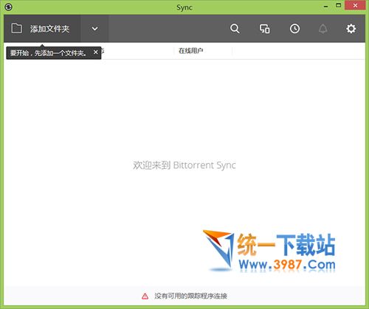The height and width of the screenshot is (309, 369).
Task: Click the 在线用户 column header
Action: pos(190,51)
